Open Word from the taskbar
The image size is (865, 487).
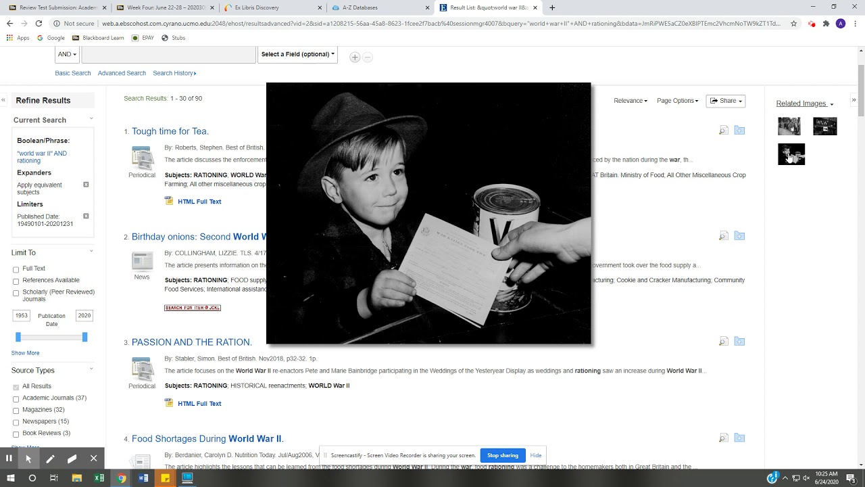pyautogui.click(x=143, y=478)
